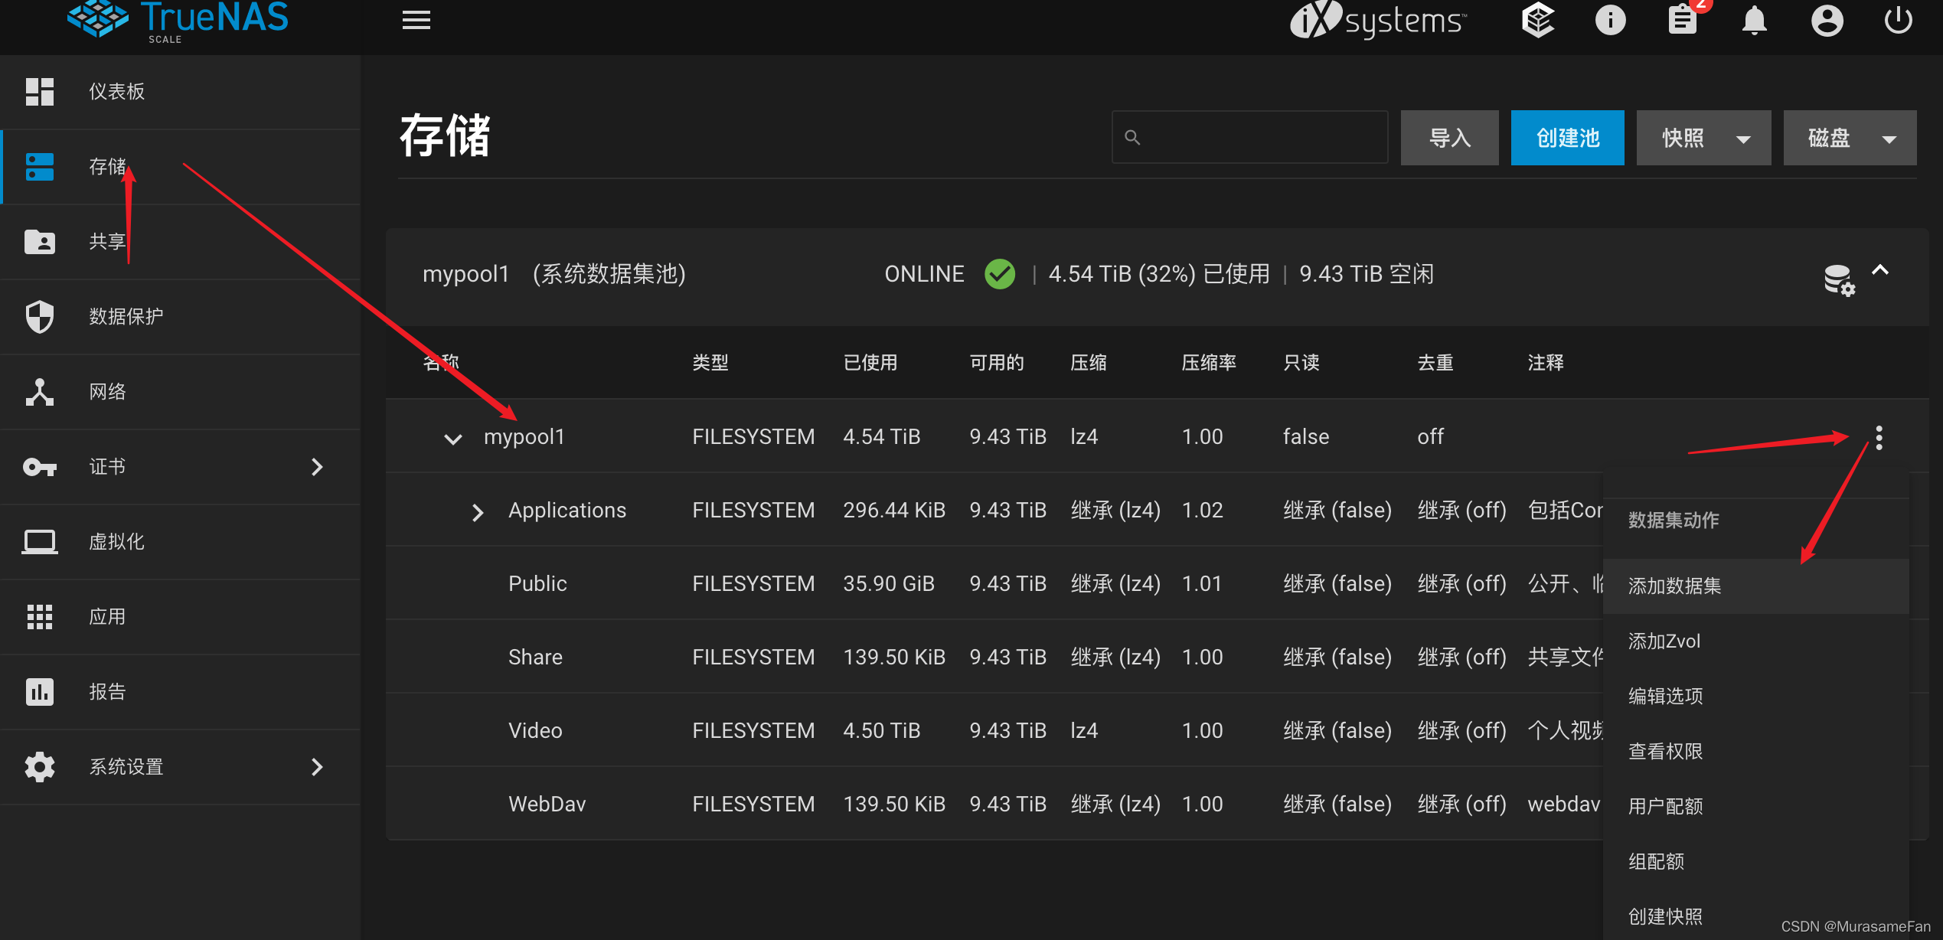Open the info about icon
Viewport: 1943px width, 940px height.
click(x=1610, y=20)
